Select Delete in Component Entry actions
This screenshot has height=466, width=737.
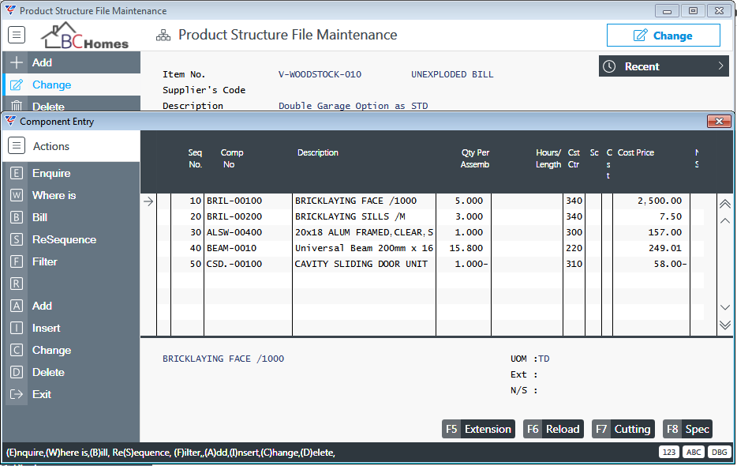pos(48,372)
